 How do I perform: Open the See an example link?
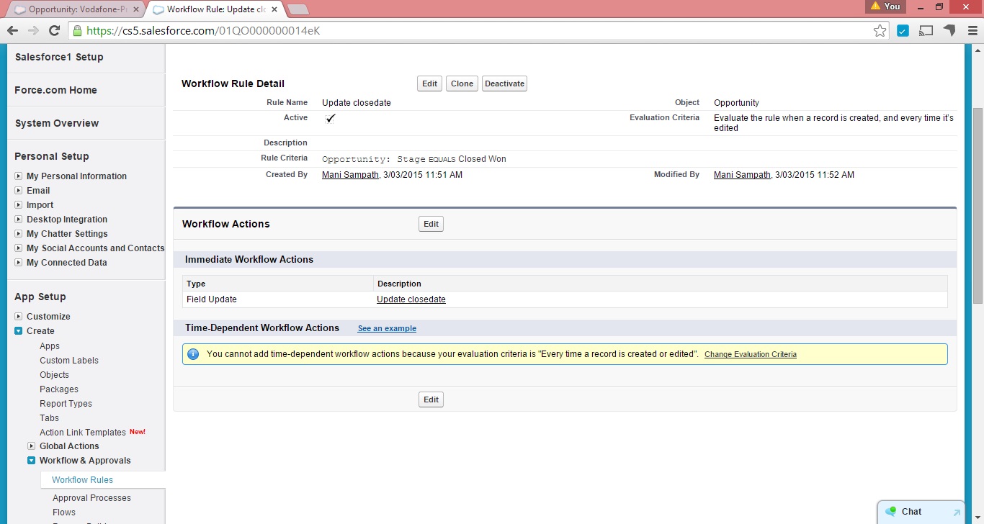[x=387, y=328]
